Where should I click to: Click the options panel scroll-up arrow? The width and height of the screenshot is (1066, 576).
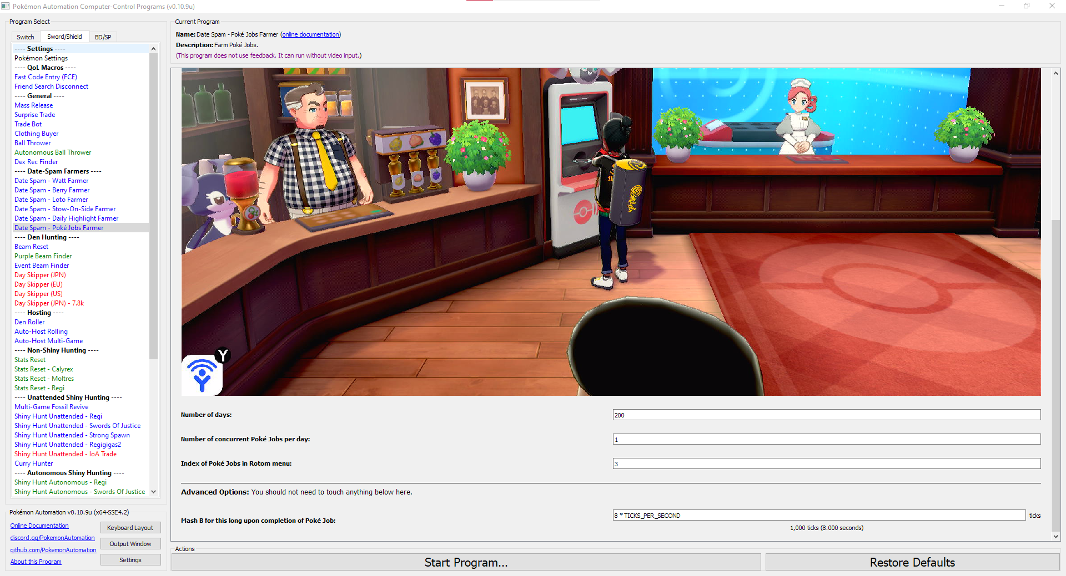(x=1055, y=73)
